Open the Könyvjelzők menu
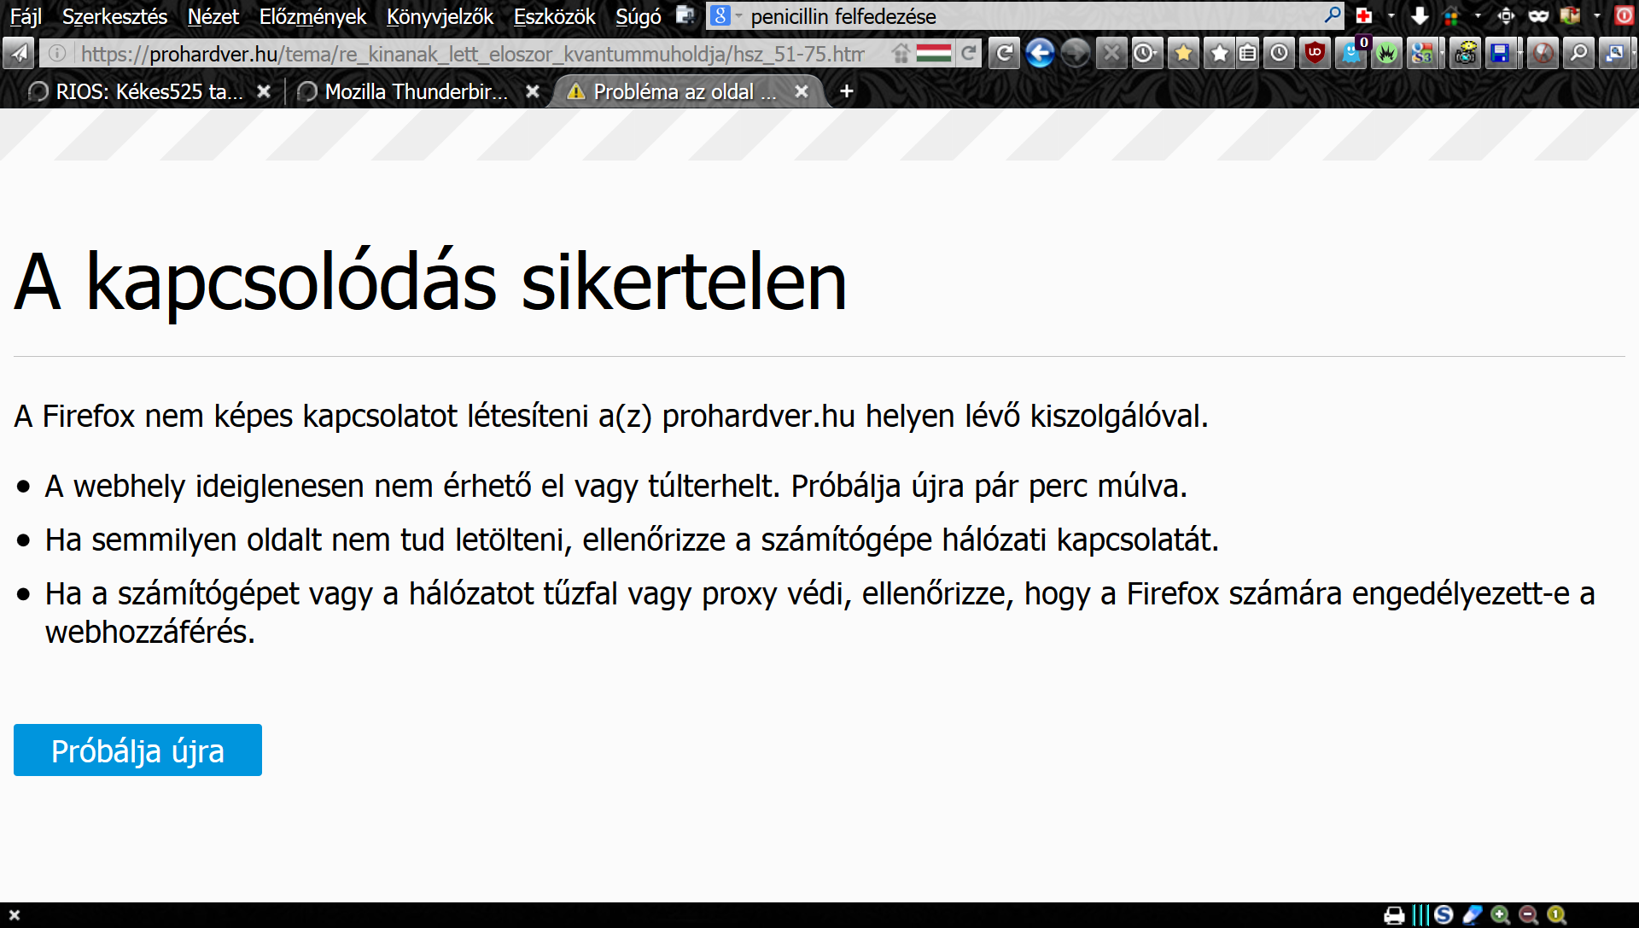Screen dimensions: 1639x928 [440, 16]
